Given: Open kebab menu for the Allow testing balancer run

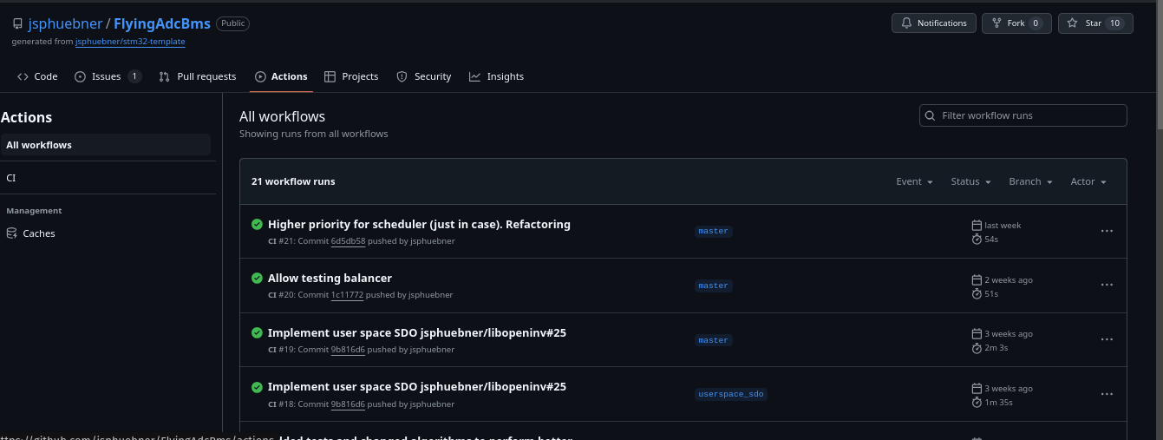Looking at the screenshot, I should point(1107,286).
